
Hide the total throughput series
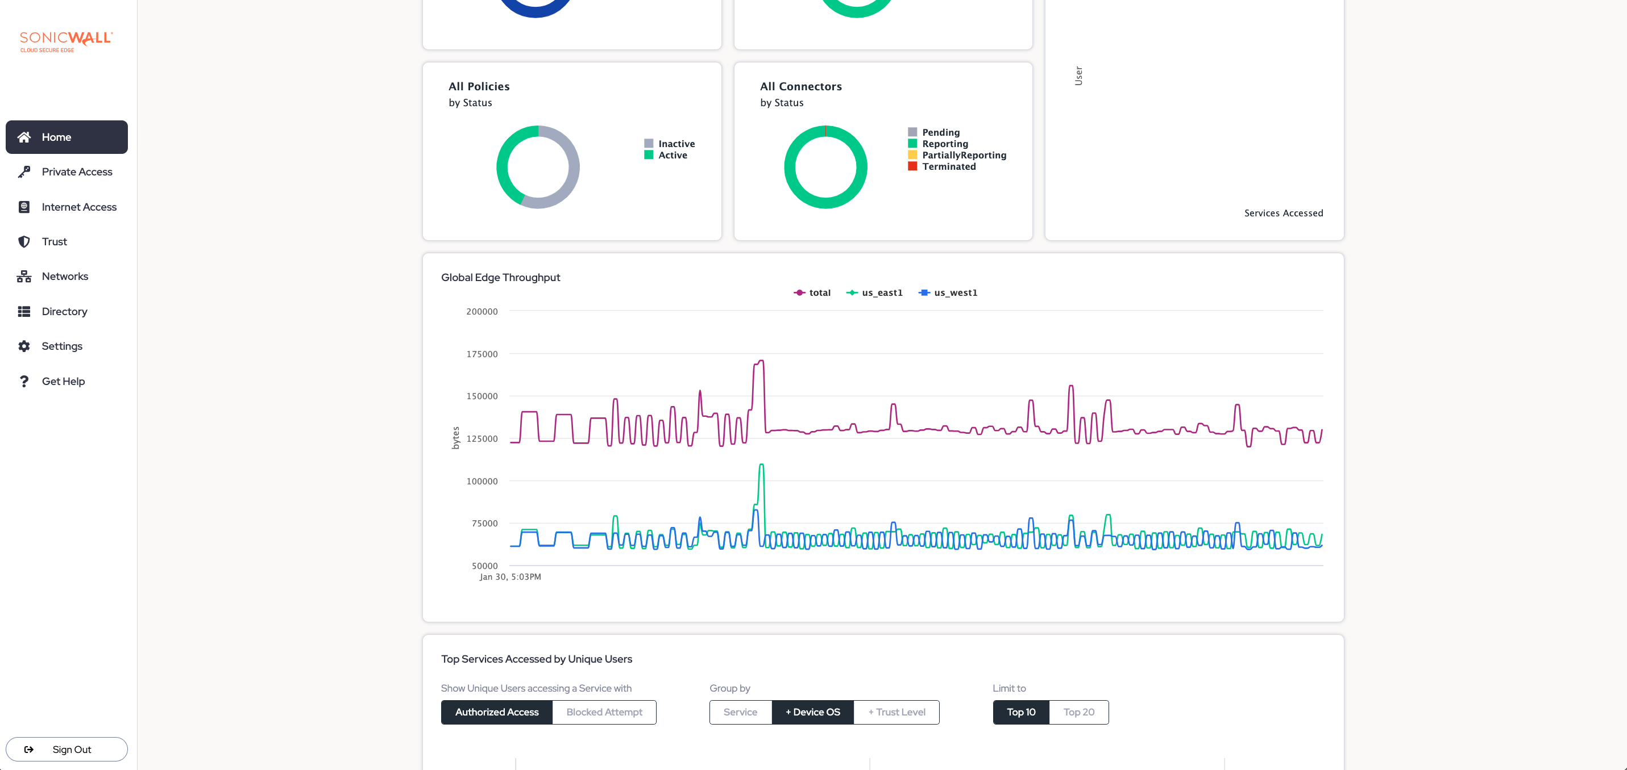tap(812, 293)
